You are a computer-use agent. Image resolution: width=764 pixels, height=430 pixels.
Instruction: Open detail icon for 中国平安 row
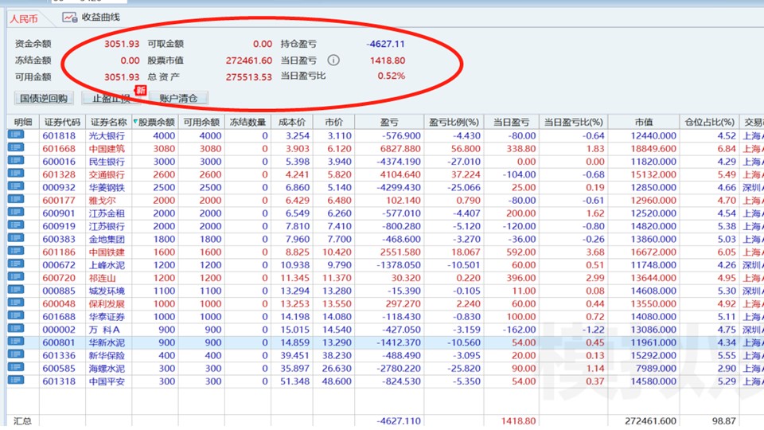(x=16, y=381)
